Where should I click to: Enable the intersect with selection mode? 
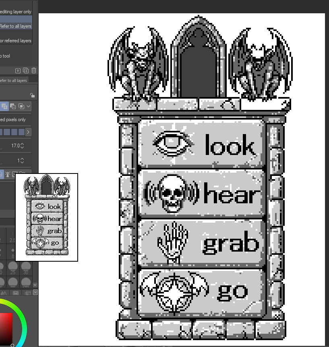pos(21,106)
